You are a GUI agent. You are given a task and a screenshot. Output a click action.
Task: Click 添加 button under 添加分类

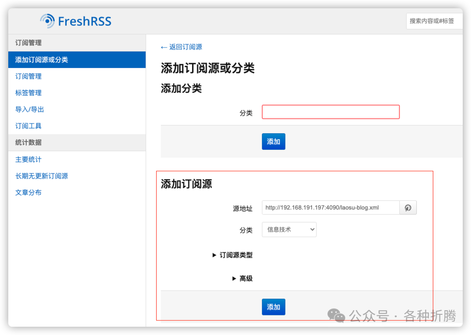click(273, 142)
